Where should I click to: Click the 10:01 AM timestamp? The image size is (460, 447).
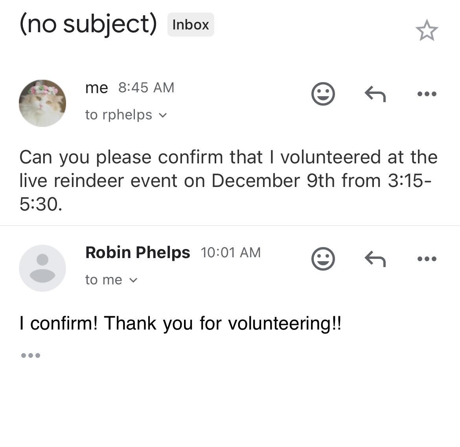tap(230, 253)
